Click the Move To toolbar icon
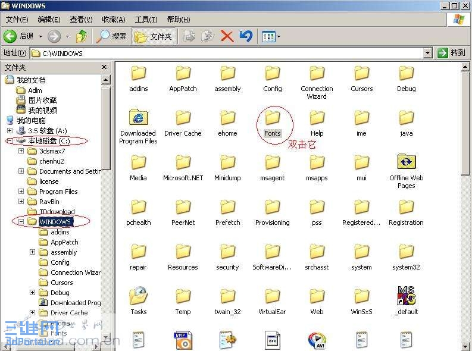 (x=189, y=36)
